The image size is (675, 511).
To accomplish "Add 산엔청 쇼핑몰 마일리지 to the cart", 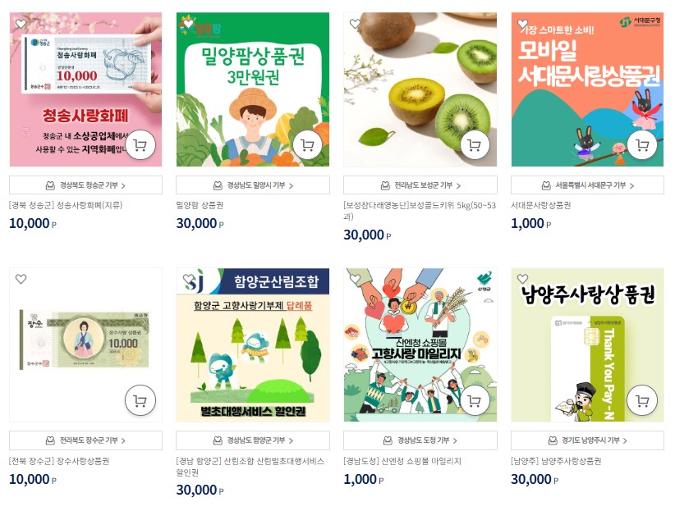I will click(x=475, y=400).
